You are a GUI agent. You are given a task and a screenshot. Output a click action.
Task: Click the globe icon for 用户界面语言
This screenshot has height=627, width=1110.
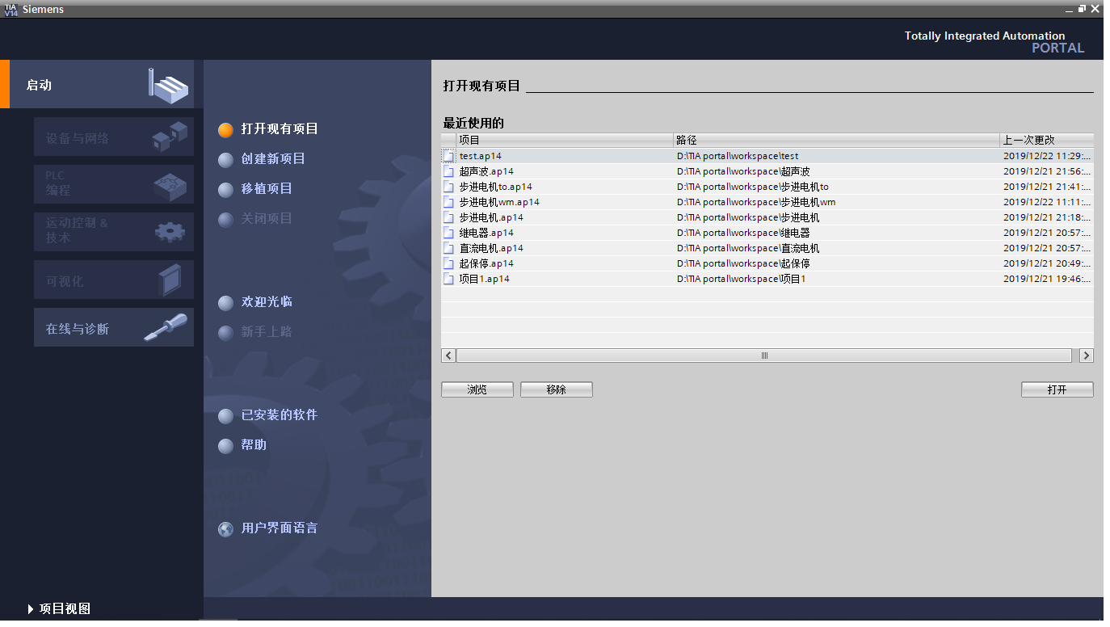pyautogui.click(x=226, y=529)
